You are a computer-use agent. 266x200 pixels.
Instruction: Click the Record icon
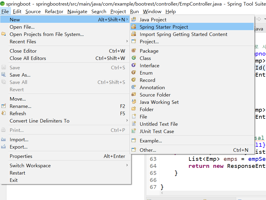point(134,80)
